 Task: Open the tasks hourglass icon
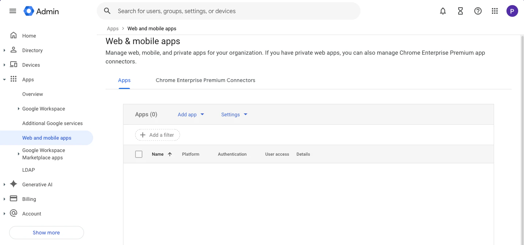[460, 11]
